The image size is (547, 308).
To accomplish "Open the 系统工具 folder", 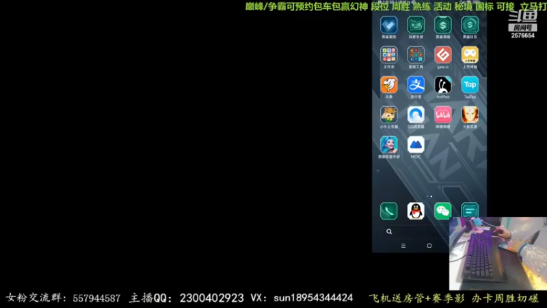I will (x=416, y=55).
